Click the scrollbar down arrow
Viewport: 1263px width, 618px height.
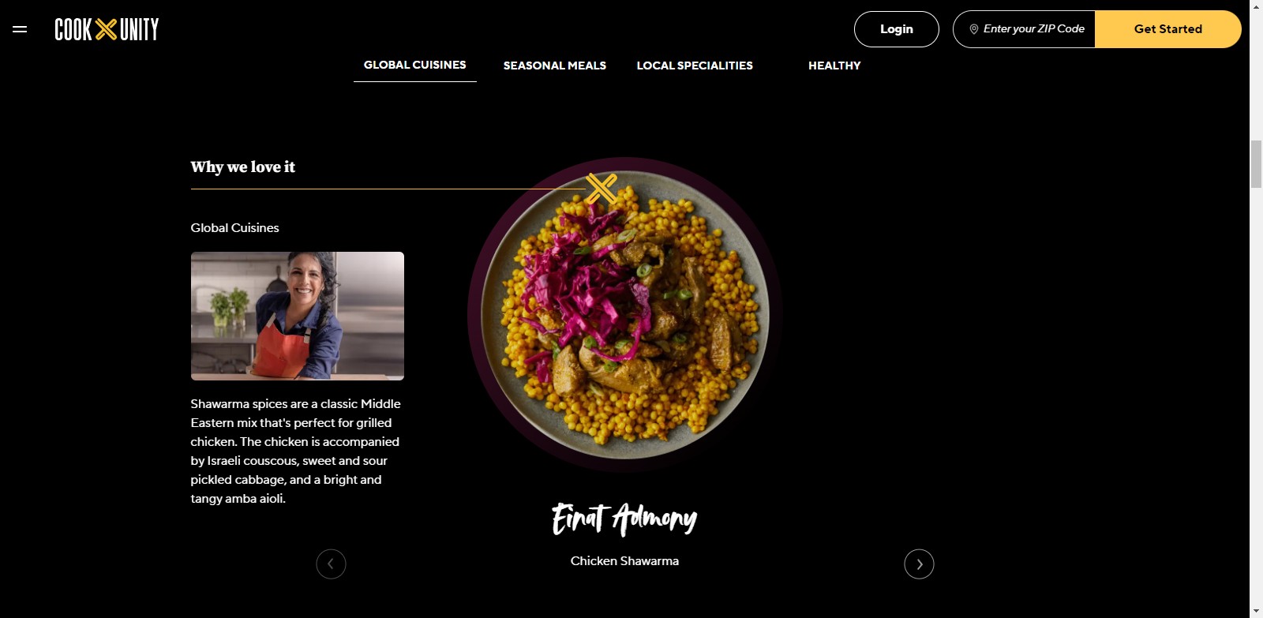point(1256,611)
